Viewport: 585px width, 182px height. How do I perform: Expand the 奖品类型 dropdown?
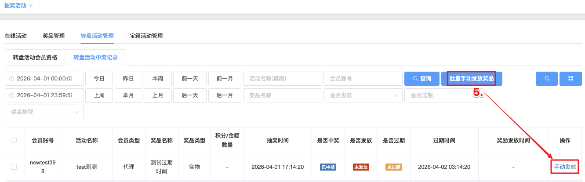tap(44, 112)
